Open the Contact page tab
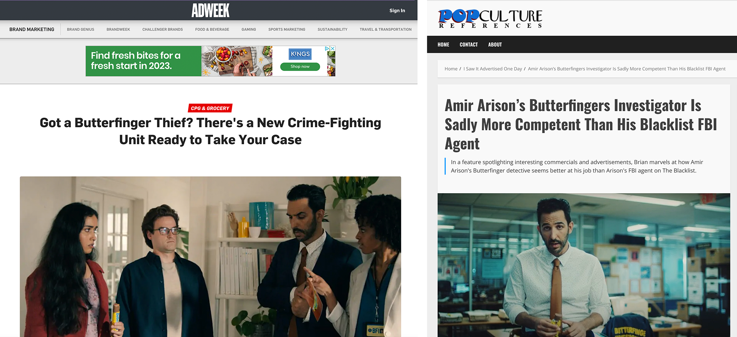 pos(469,44)
